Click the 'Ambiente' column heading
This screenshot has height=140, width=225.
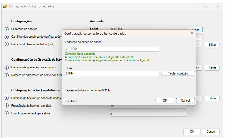97,21
